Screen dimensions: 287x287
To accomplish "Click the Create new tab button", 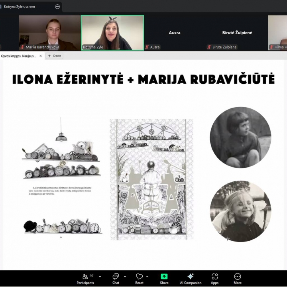I will coord(55,56).
